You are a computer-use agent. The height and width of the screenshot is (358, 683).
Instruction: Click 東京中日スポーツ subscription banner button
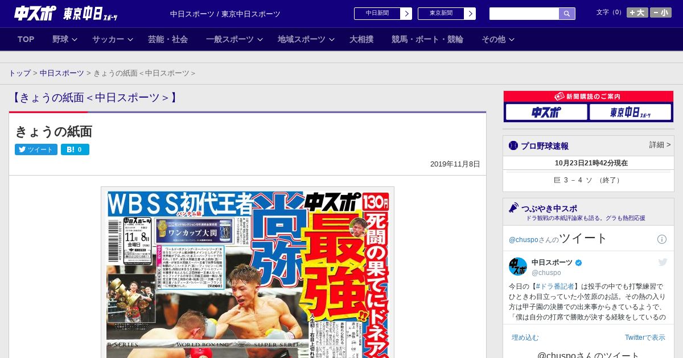[x=630, y=112]
